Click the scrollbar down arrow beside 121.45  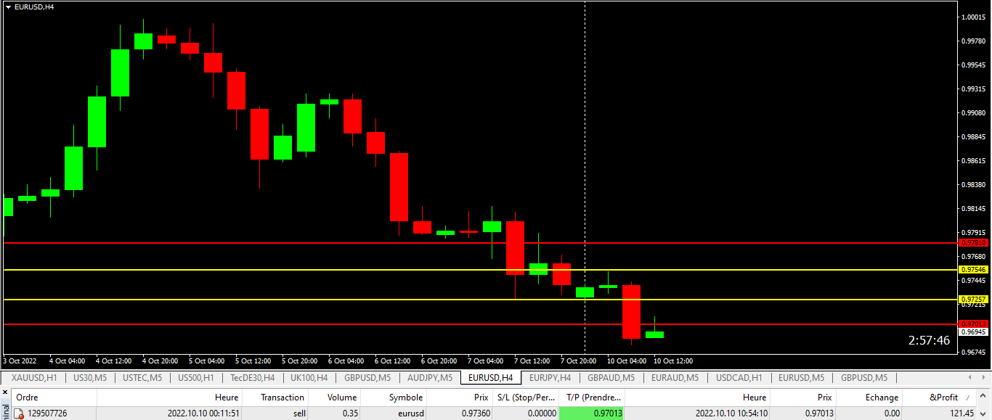click(x=983, y=413)
